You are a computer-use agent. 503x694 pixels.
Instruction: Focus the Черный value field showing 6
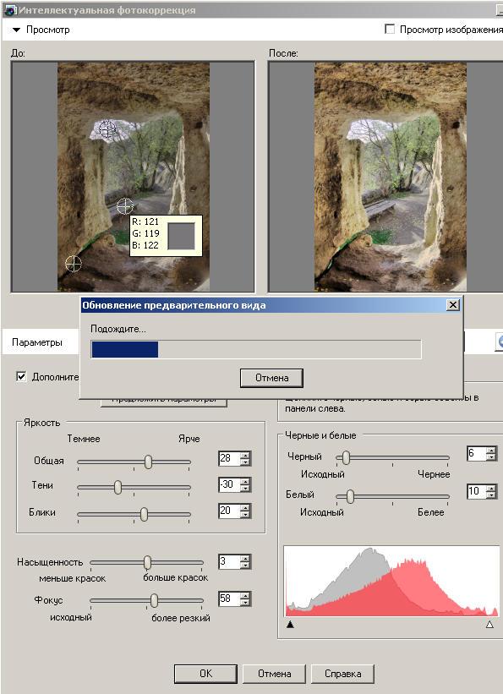pyautogui.click(x=477, y=453)
